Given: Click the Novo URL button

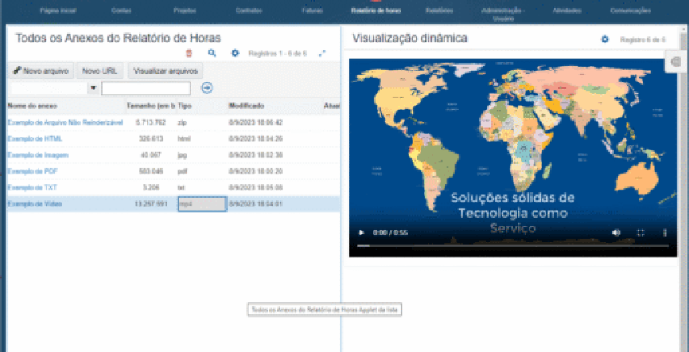Looking at the screenshot, I should tap(100, 70).
